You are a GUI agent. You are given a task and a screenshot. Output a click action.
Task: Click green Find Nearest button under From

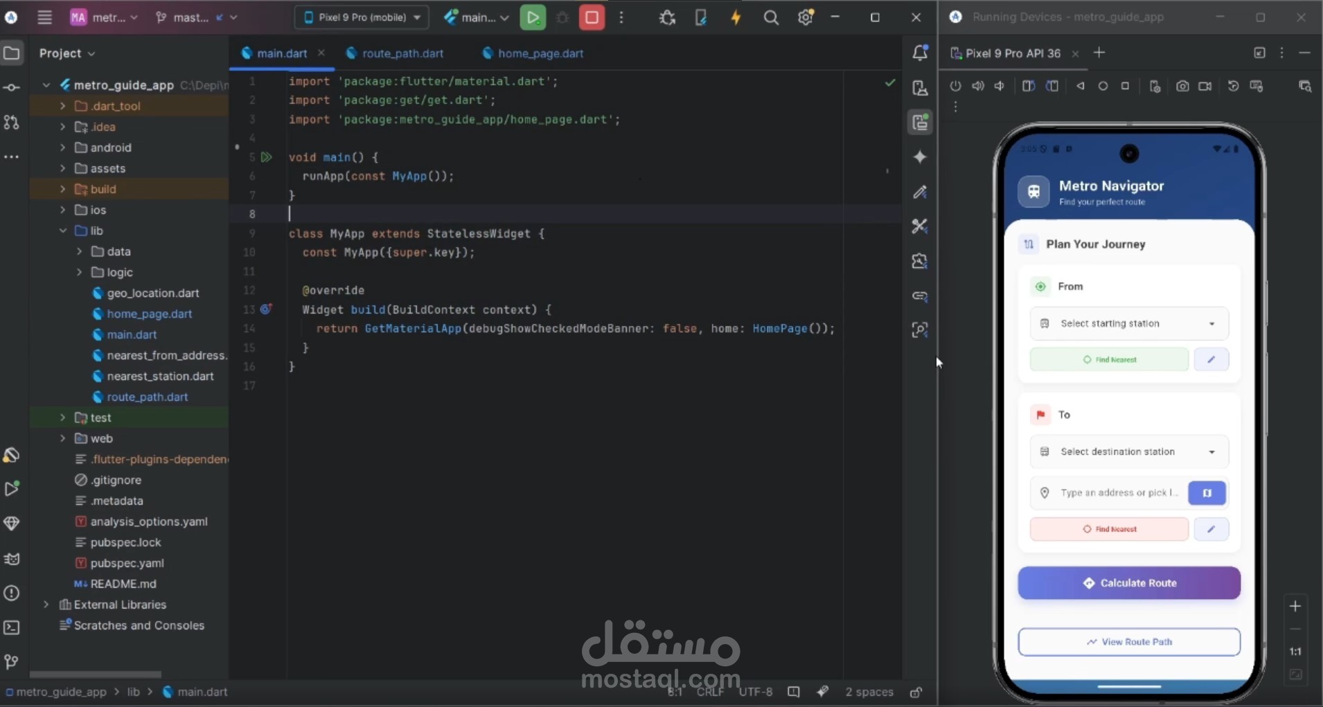point(1109,359)
